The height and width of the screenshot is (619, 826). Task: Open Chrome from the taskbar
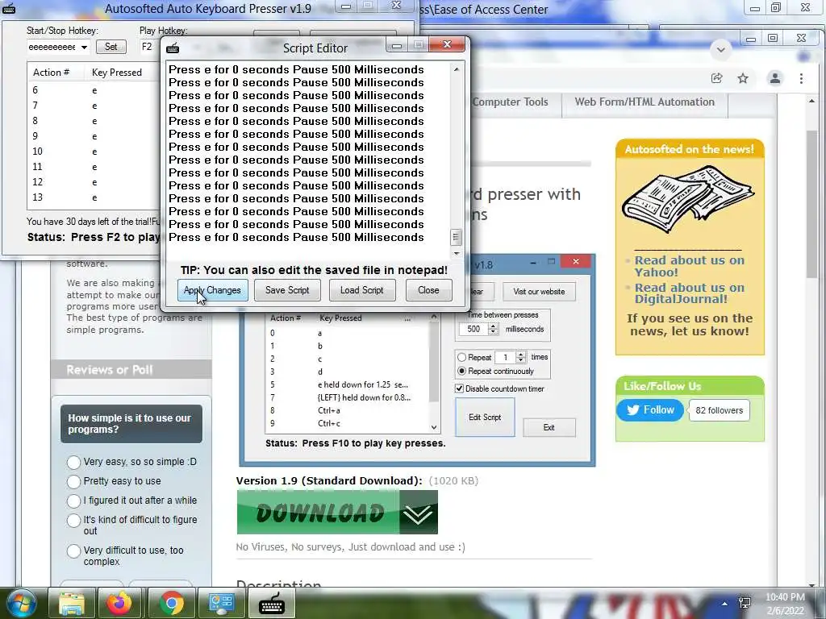click(x=171, y=603)
